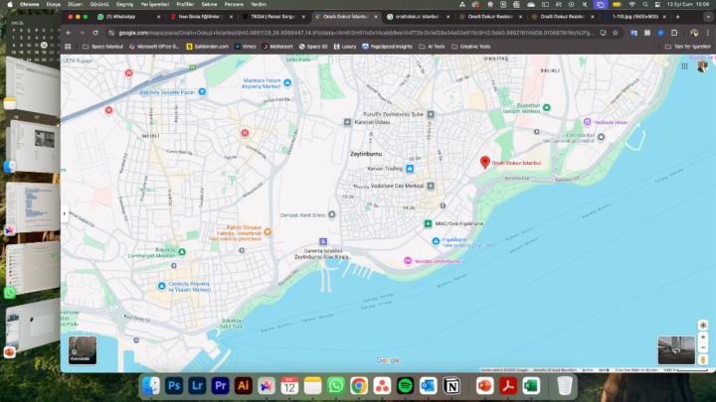Open Spotify from the Dock
The height and width of the screenshot is (402, 716).
tap(405, 385)
